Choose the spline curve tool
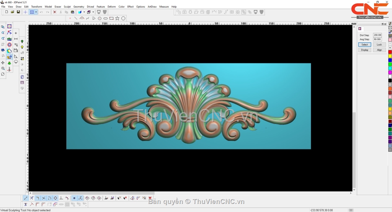 88,18
